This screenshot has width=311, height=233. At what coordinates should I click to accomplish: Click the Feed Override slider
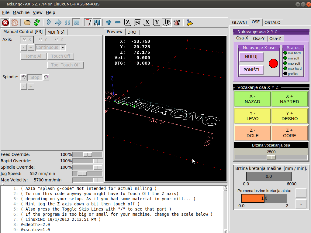point(88,155)
